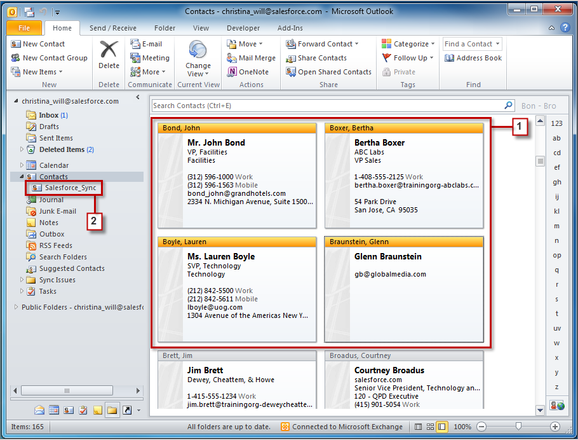Open the RSS Feeds folder
The width and height of the screenshot is (578, 440).
tap(49, 245)
